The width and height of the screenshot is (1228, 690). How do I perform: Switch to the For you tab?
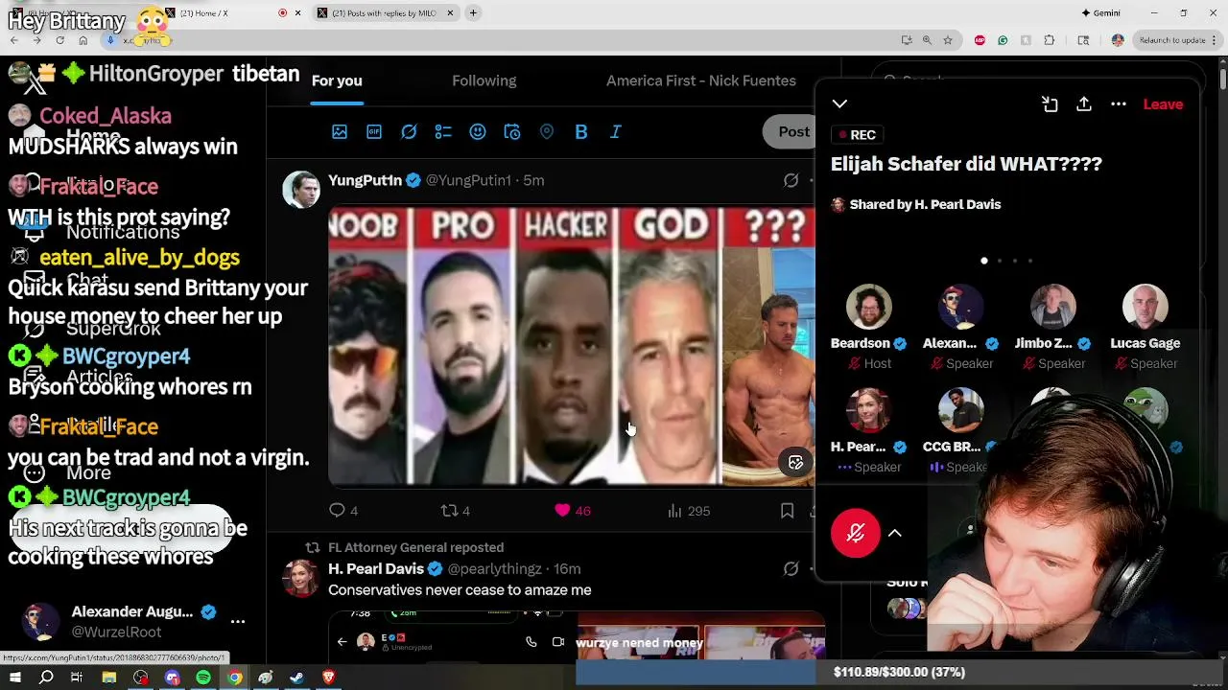coord(337,80)
